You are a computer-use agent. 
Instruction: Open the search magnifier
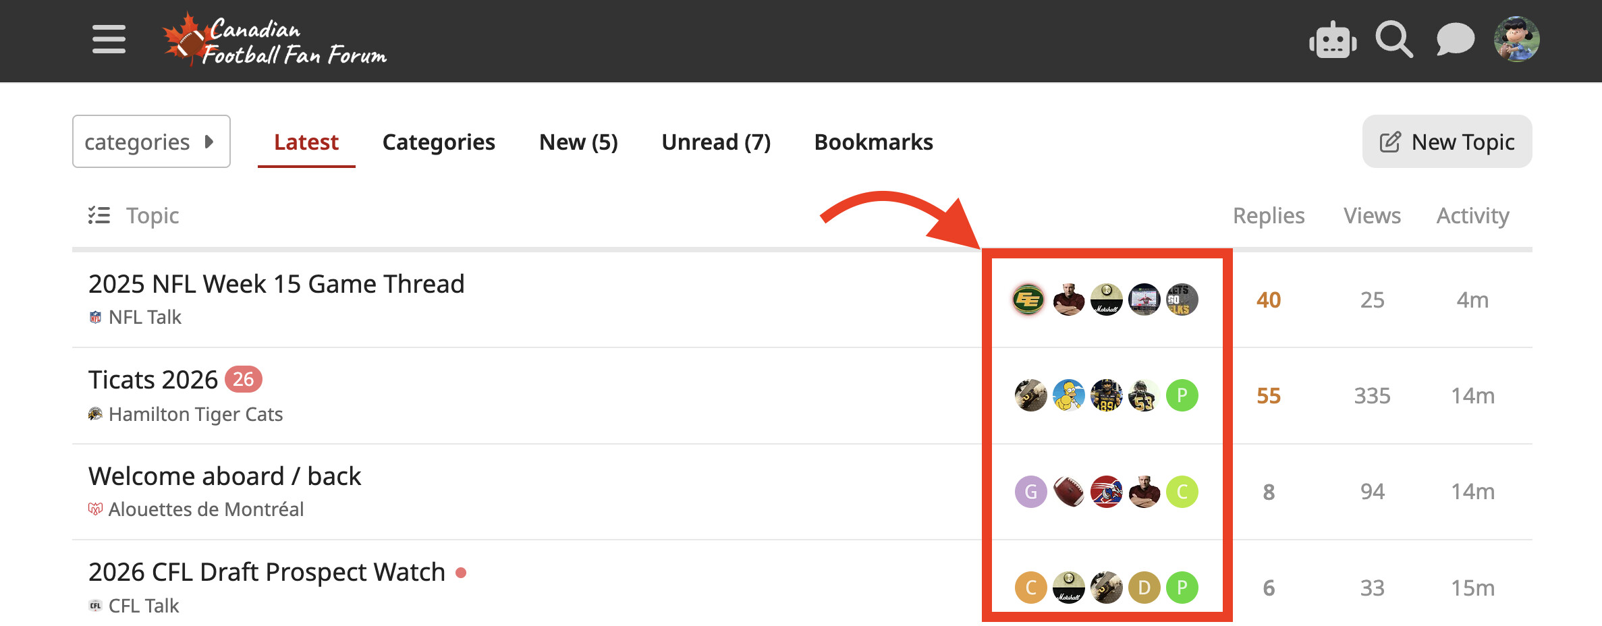[x=1393, y=39]
